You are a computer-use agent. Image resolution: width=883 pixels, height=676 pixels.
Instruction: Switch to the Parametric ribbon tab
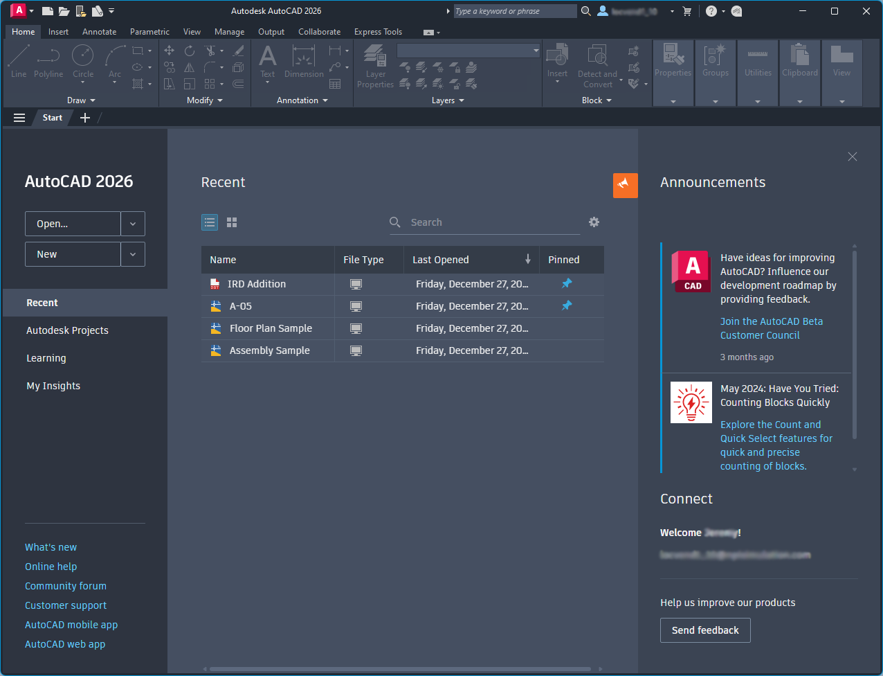(149, 32)
